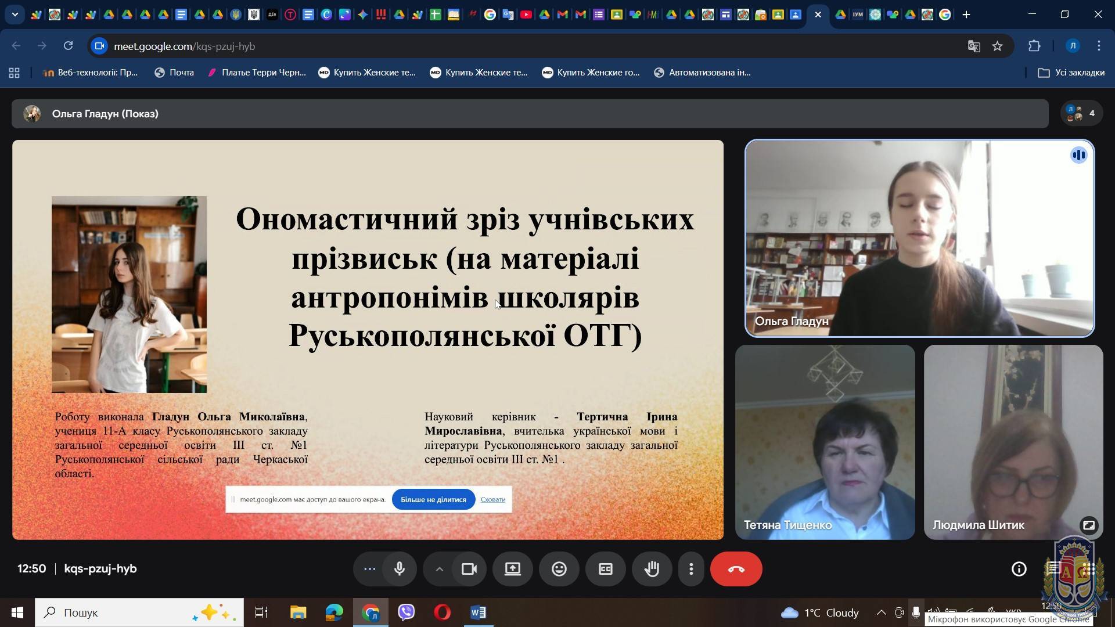Open tab search dropdown in Chrome
Screen dimensions: 1115x627
[15, 15]
